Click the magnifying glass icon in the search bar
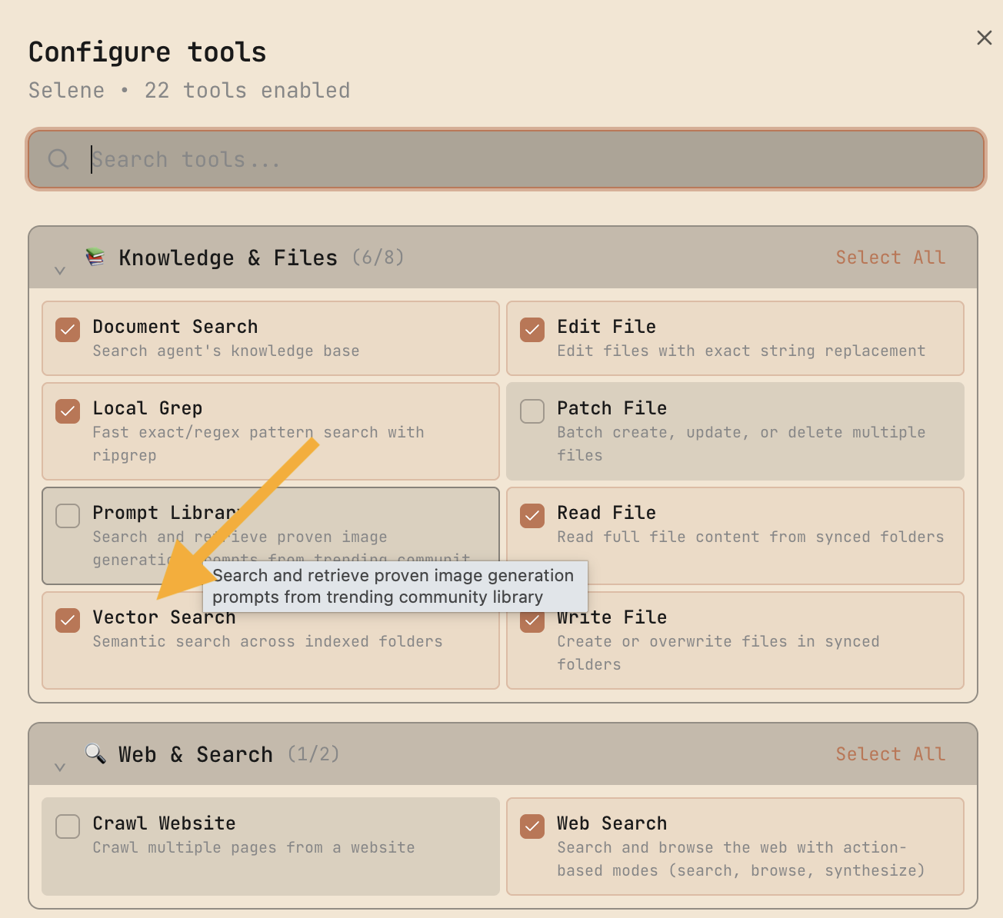Screen dimensions: 1003x918 58,159
